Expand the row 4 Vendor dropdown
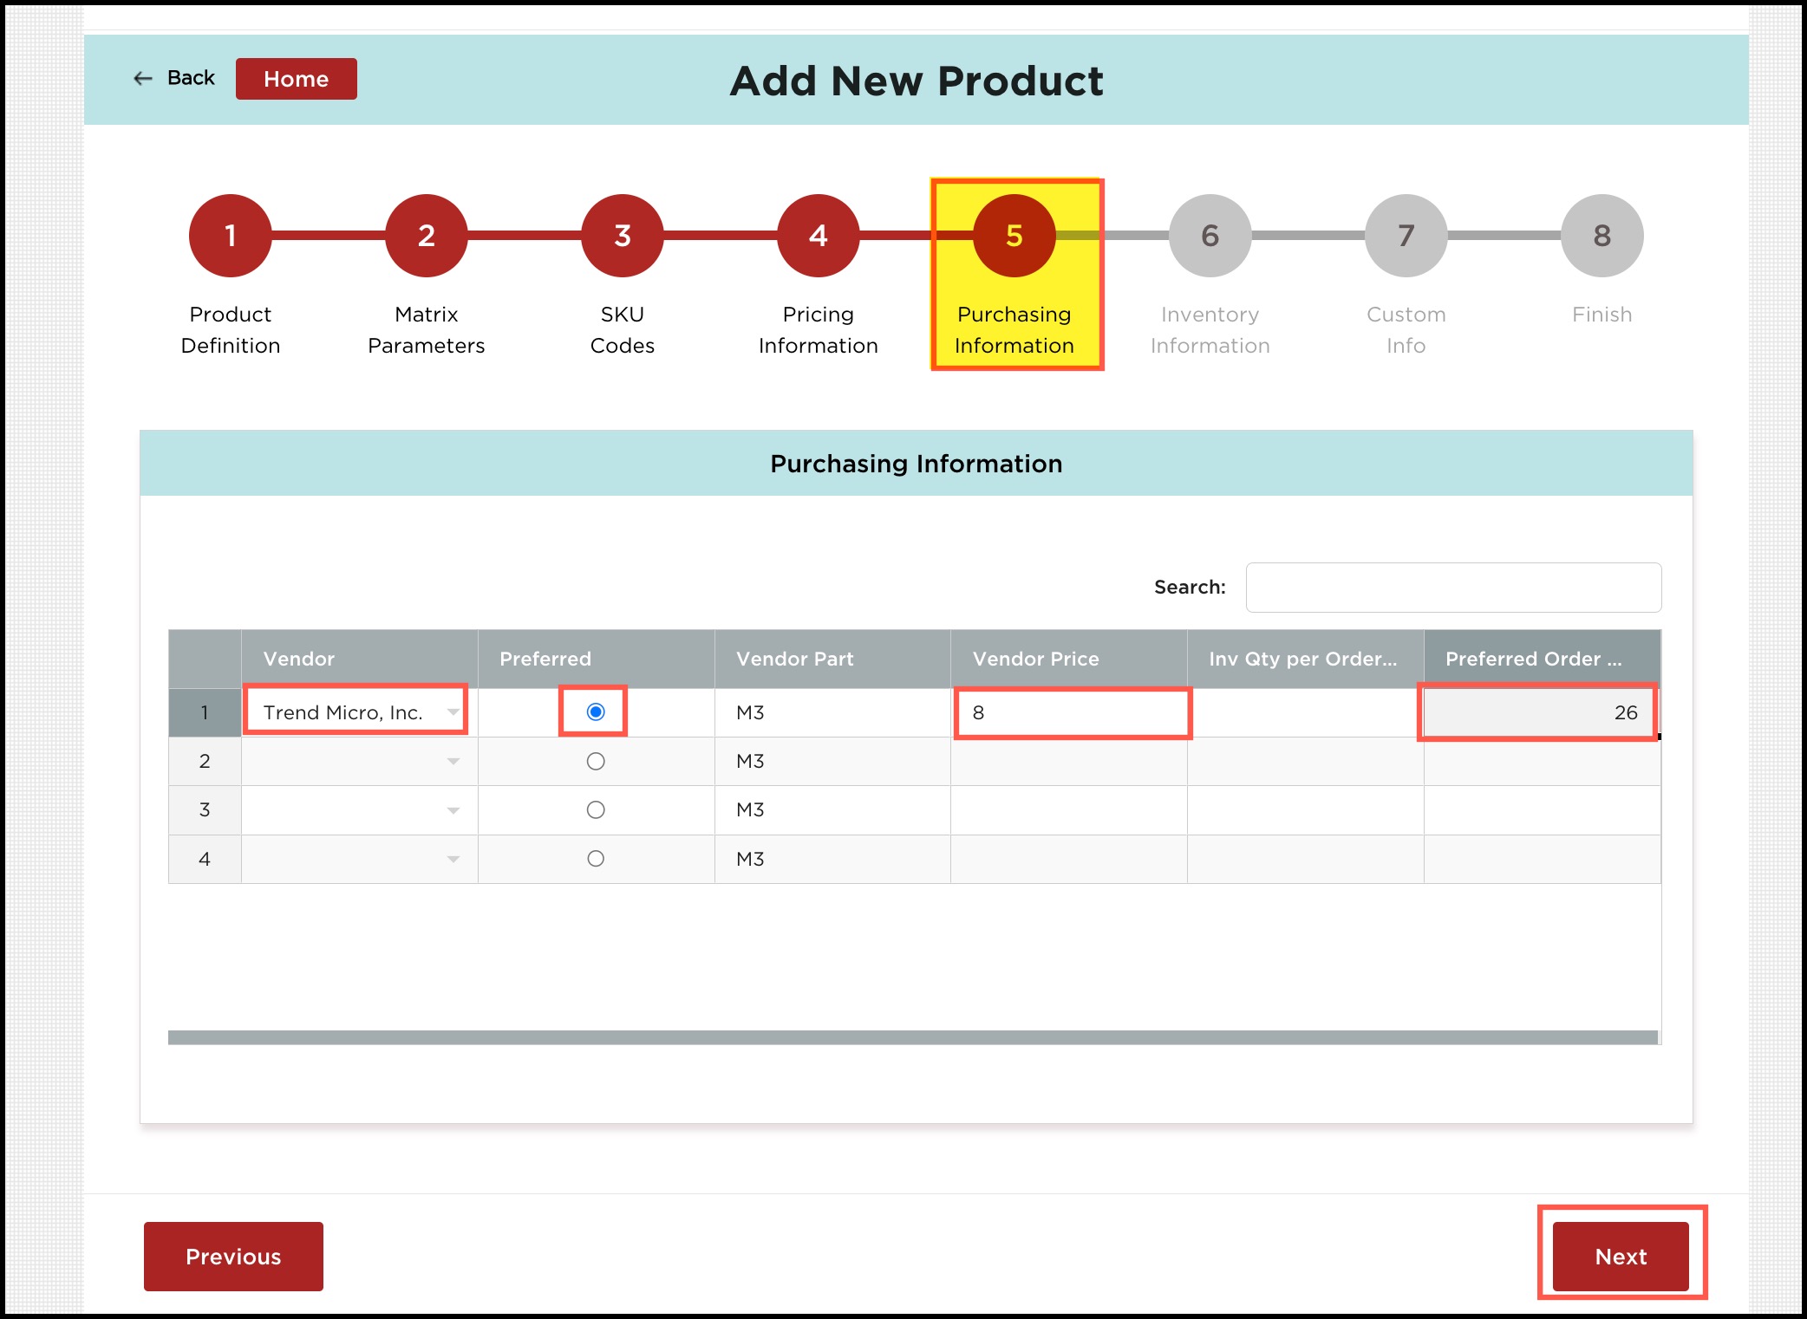Viewport: 1807px width, 1319px height. (x=453, y=860)
